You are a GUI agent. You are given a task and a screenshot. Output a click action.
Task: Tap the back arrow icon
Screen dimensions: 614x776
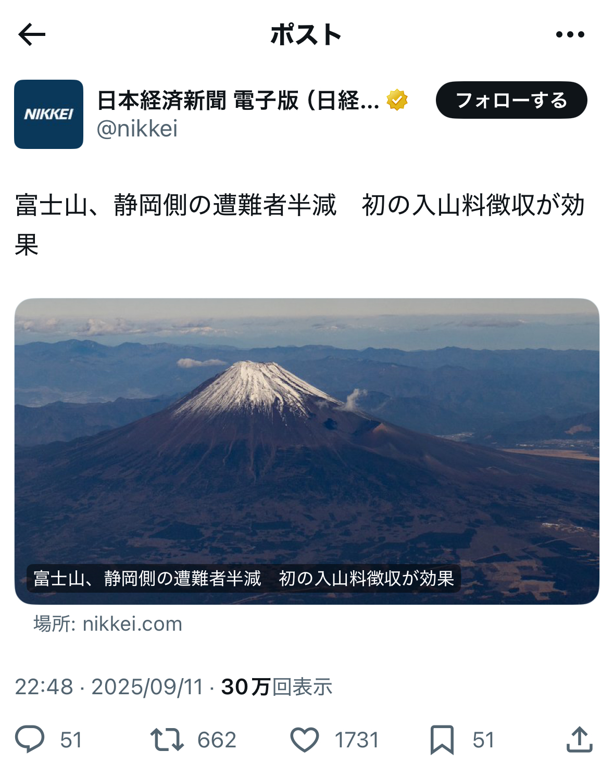tap(32, 35)
